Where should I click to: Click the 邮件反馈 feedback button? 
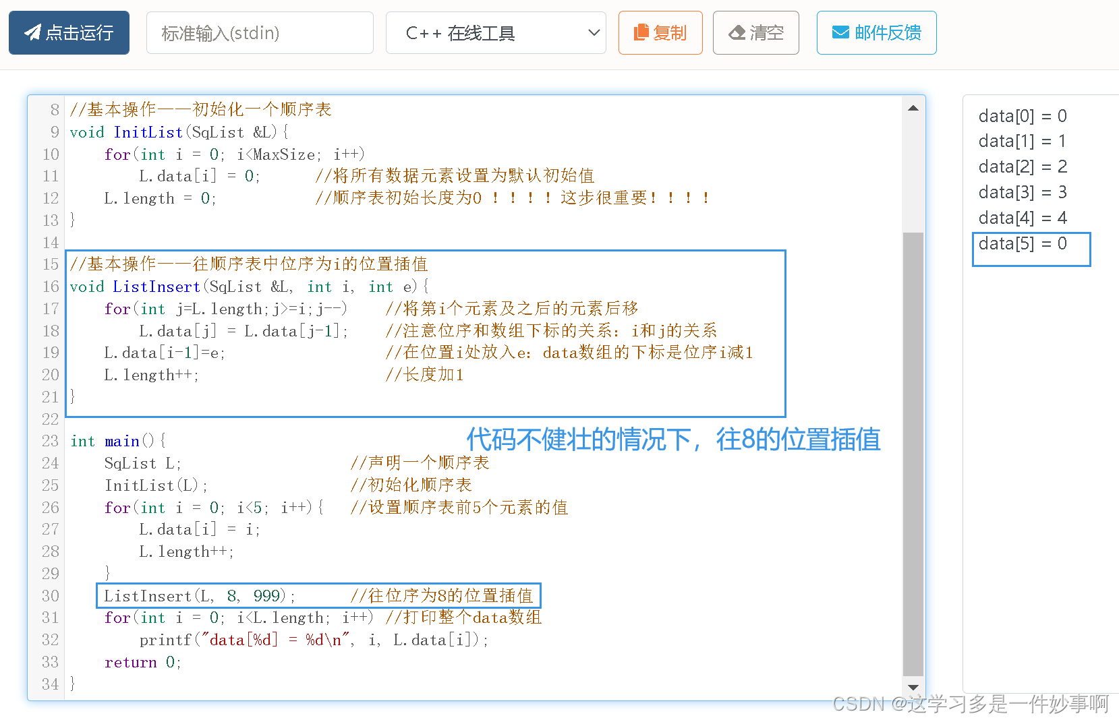(x=876, y=32)
